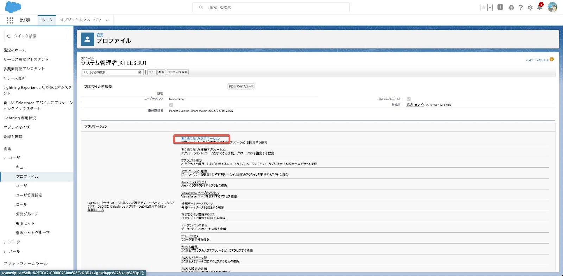Select ロール in the sidebar
Screen dimensions: 563x276
tap(21, 205)
